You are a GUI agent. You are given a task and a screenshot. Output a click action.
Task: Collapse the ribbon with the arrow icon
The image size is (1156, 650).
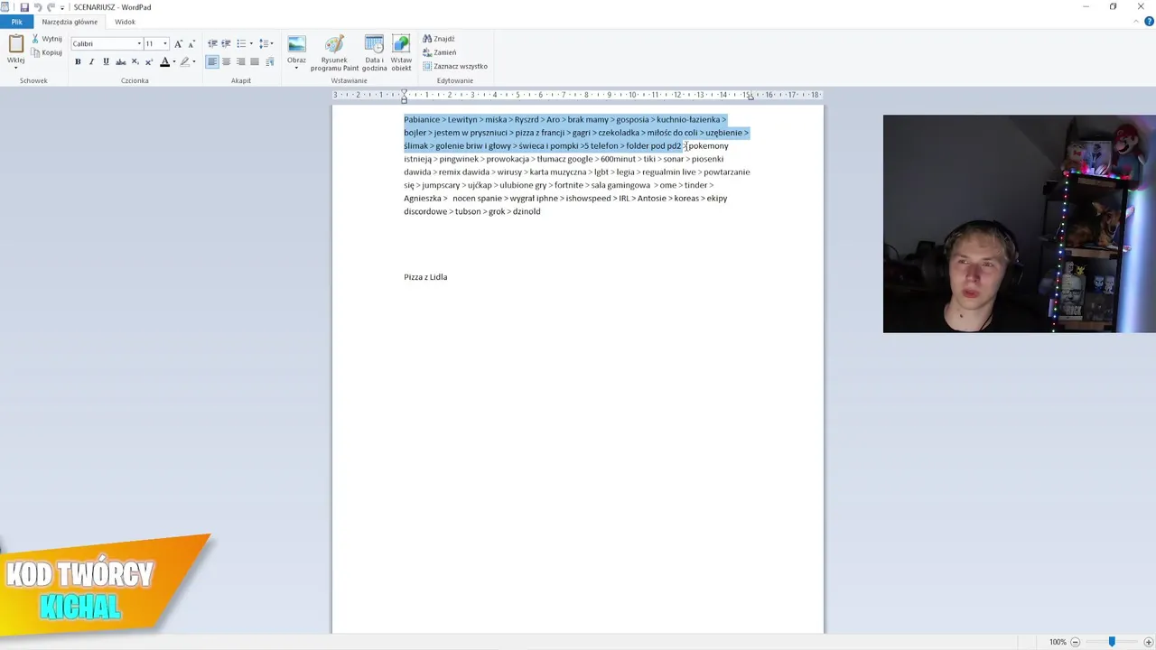pyautogui.click(x=1137, y=22)
